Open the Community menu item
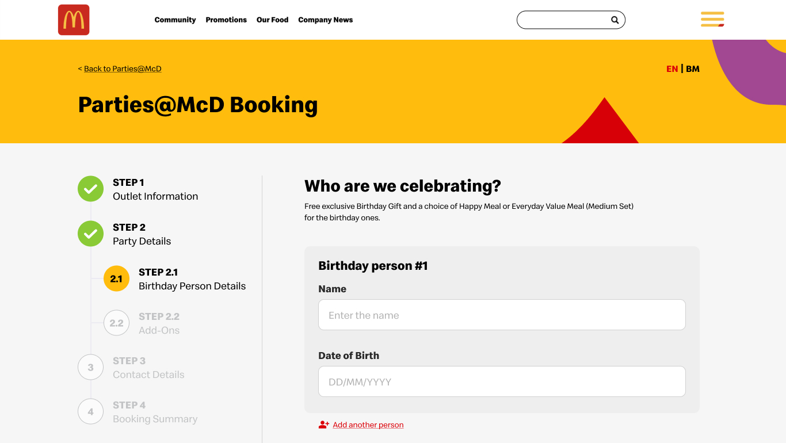Image resolution: width=786 pixels, height=443 pixels. coord(175,20)
